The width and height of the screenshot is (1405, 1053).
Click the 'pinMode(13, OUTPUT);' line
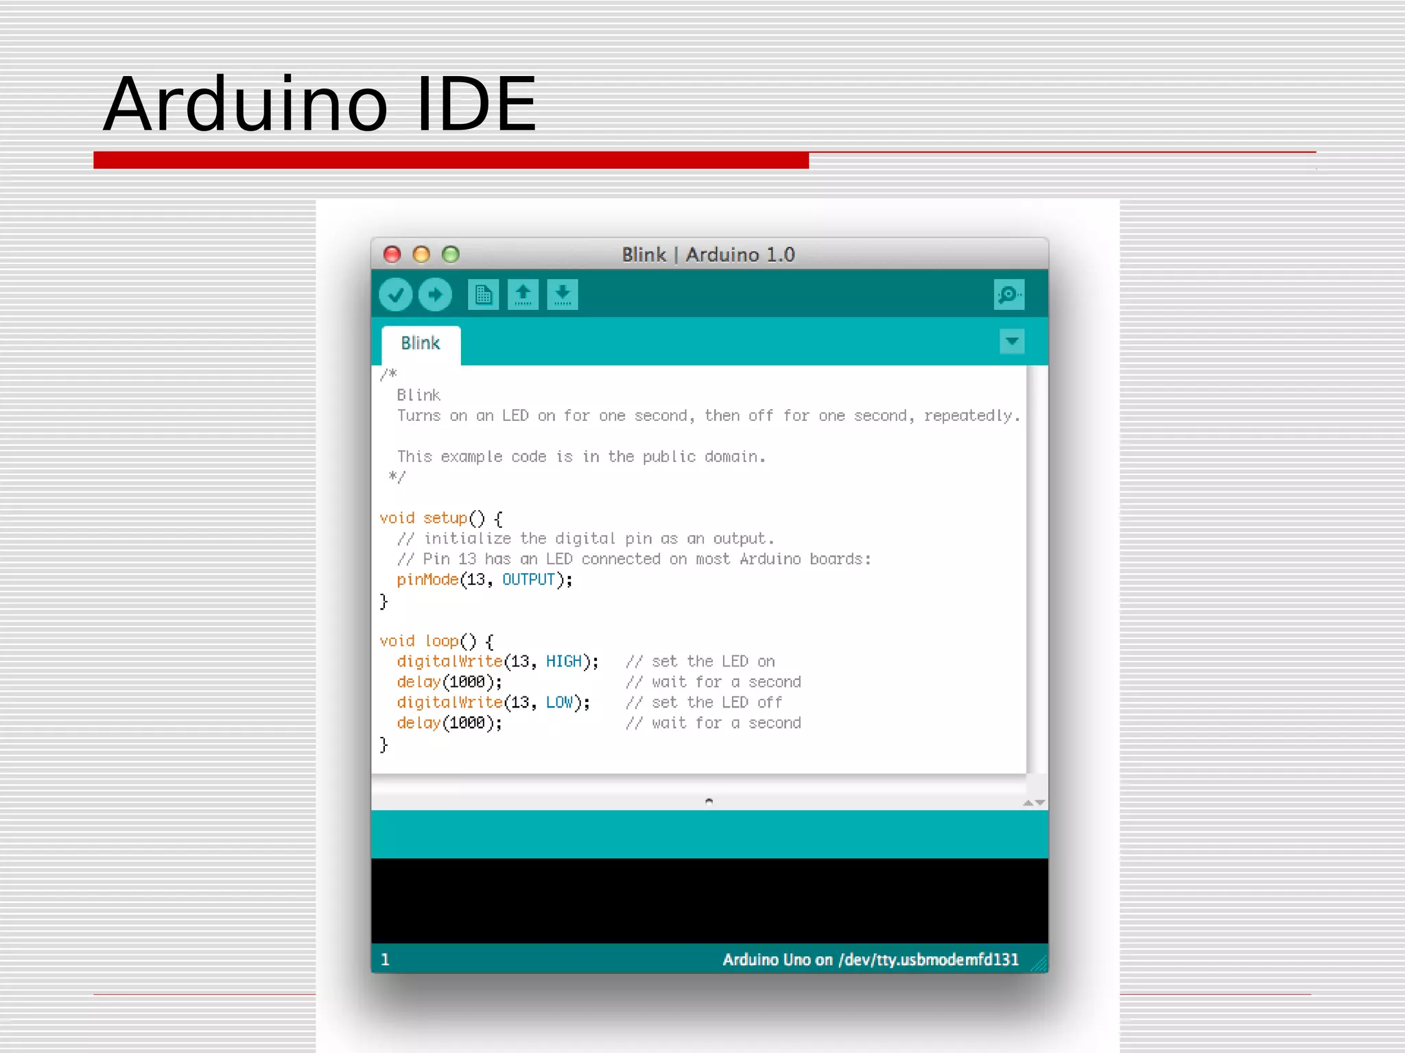484,580
